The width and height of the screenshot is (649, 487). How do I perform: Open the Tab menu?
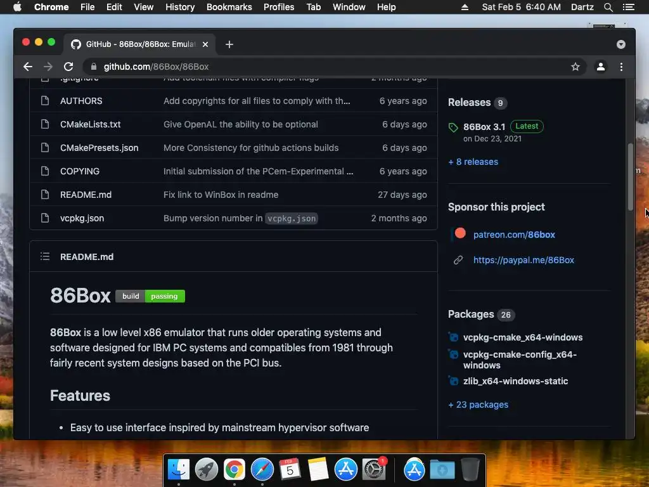tap(313, 7)
